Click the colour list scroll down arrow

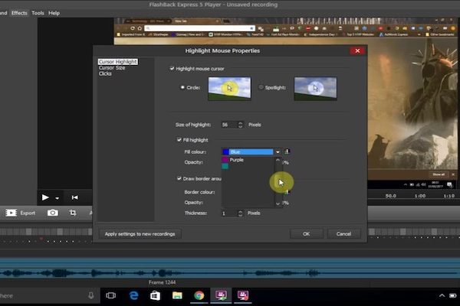click(278, 203)
